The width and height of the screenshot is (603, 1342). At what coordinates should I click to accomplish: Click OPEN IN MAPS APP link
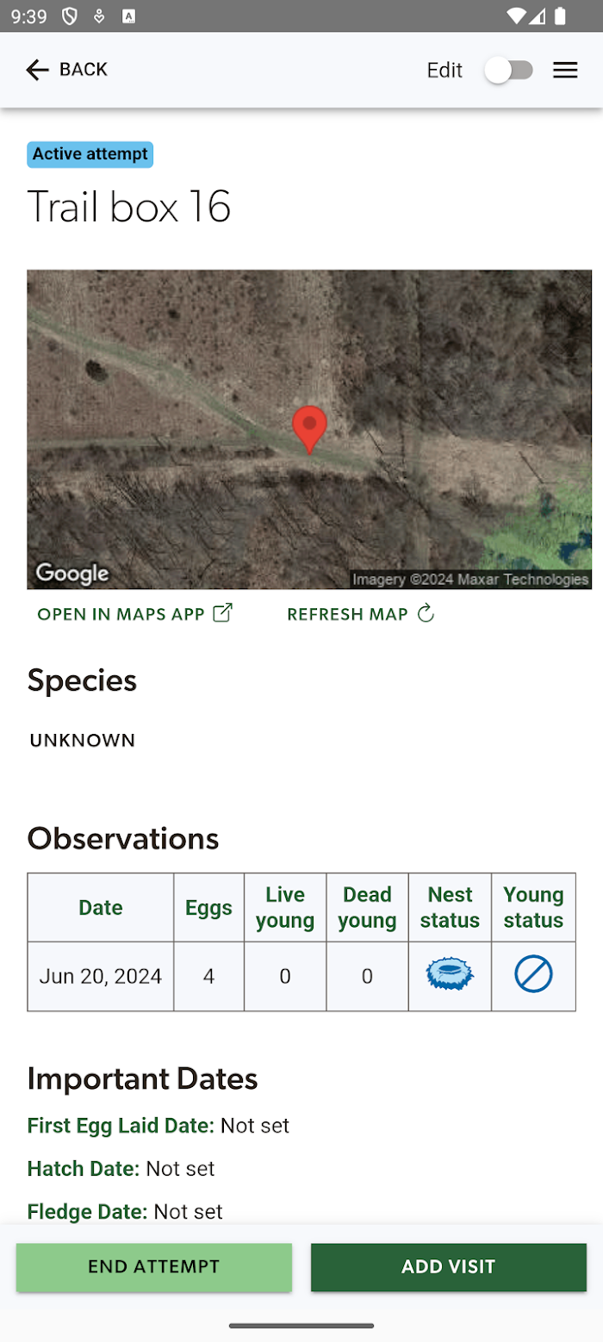121,614
